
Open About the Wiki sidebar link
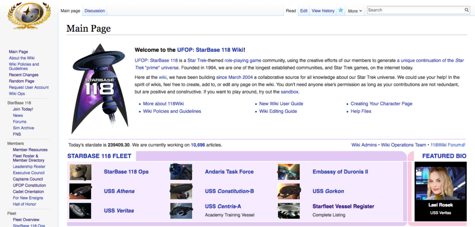point(22,58)
